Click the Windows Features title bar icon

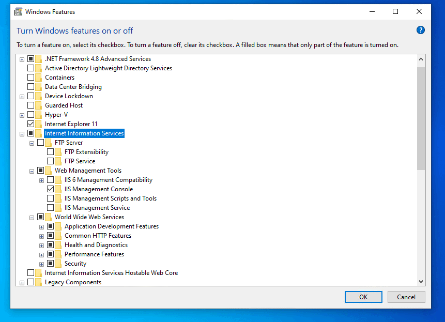[x=19, y=12]
